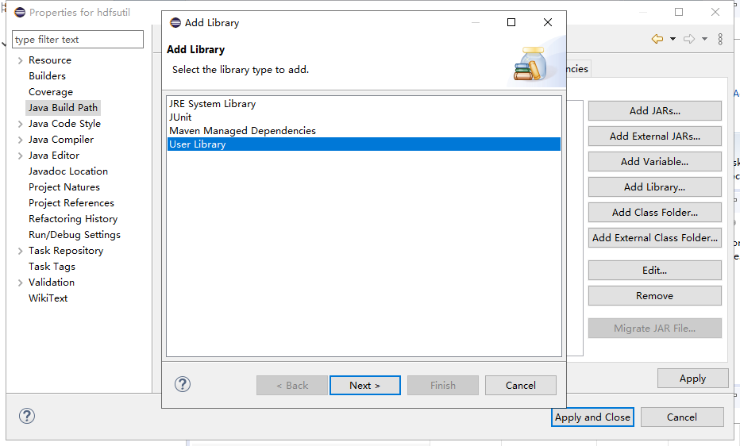Select Run/Debug Settings item
Screen dimensions: 740x446
(75, 235)
